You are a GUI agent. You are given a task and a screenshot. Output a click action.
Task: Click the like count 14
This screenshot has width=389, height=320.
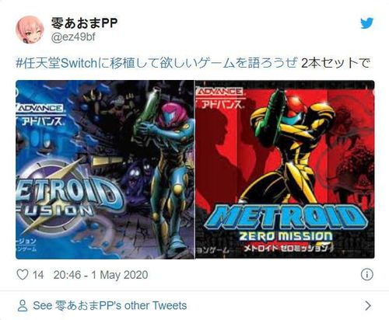[38, 275]
